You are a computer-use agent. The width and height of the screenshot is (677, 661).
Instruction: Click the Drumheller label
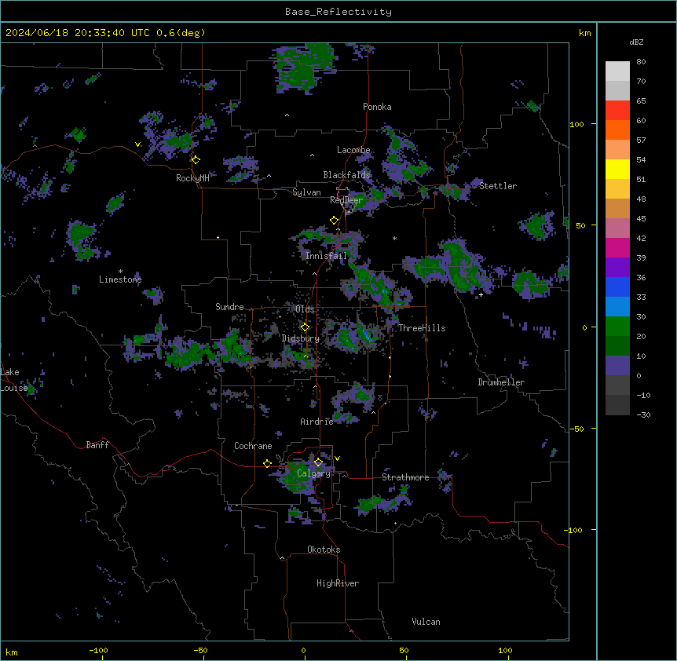point(501,382)
